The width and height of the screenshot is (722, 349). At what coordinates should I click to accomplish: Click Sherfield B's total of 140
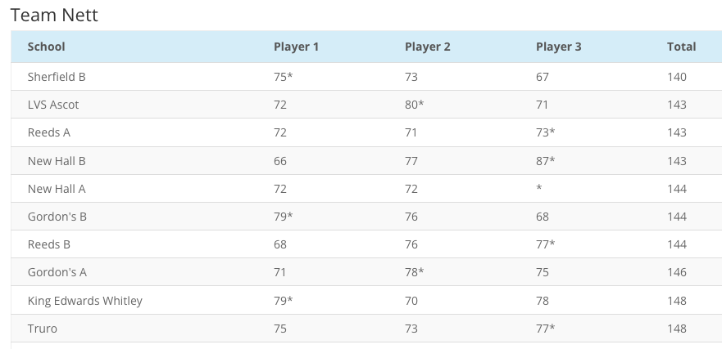677,77
